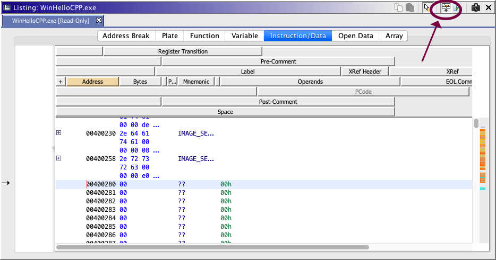Click the Register Transition field header
The height and width of the screenshot is (260, 496).
point(183,51)
